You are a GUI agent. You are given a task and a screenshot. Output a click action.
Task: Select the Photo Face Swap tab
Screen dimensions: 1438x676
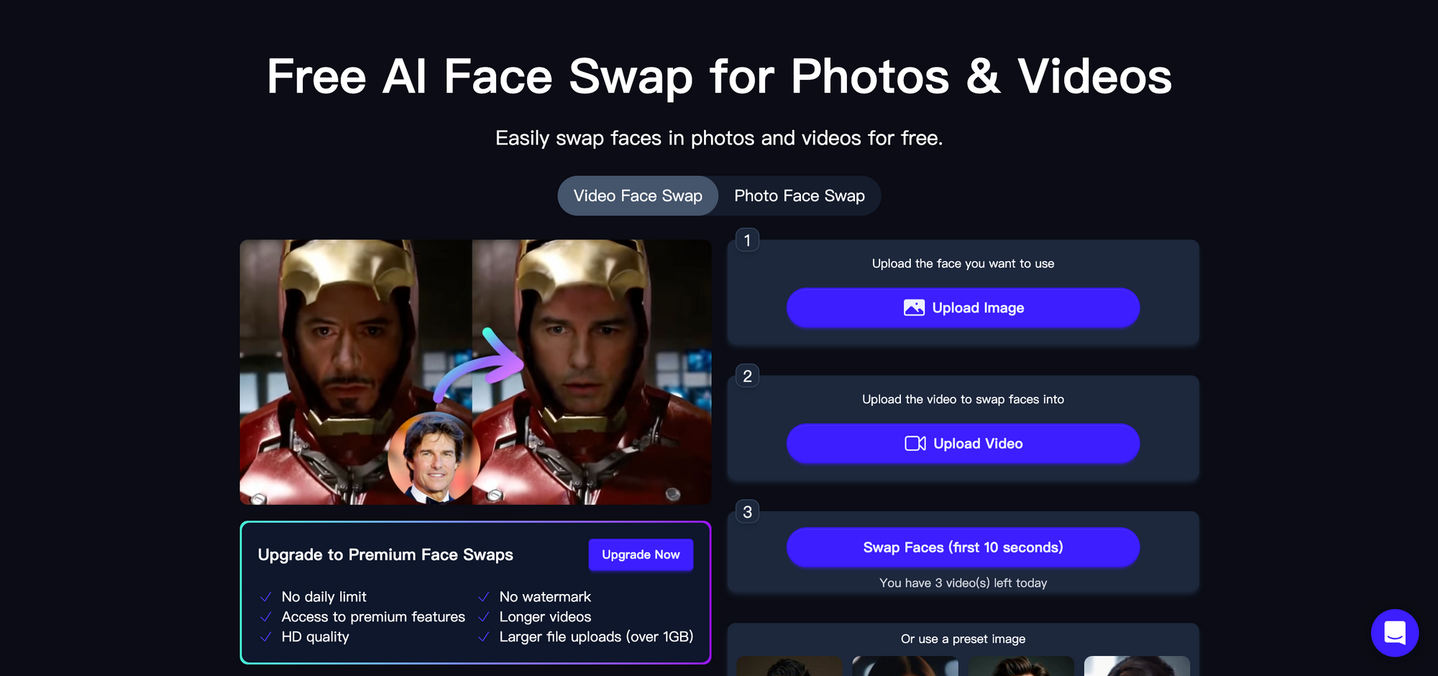799,196
